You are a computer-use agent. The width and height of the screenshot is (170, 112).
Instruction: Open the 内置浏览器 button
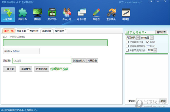[42, 69]
